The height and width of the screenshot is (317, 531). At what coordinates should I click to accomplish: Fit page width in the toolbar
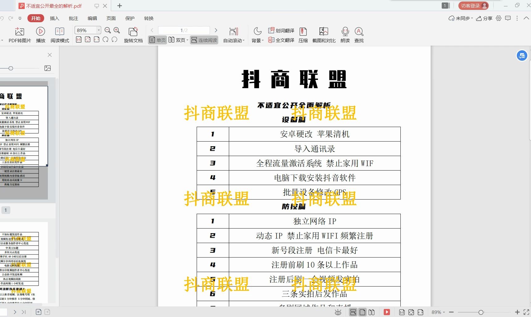tap(97, 39)
